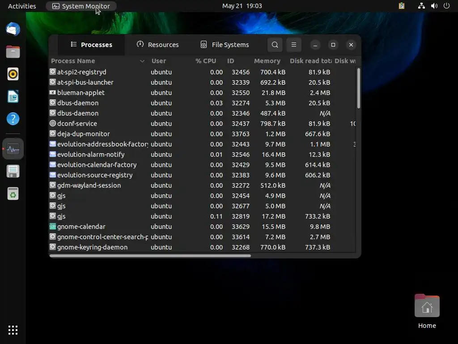Click the dconf-service process icon
This screenshot has height=344, width=458.
pyautogui.click(x=53, y=124)
